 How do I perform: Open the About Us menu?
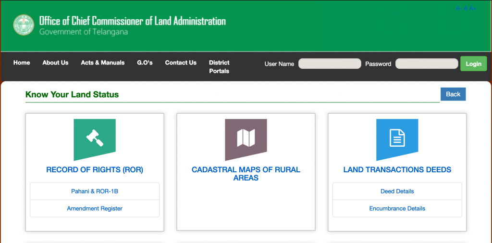pyautogui.click(x=56, y=63)
